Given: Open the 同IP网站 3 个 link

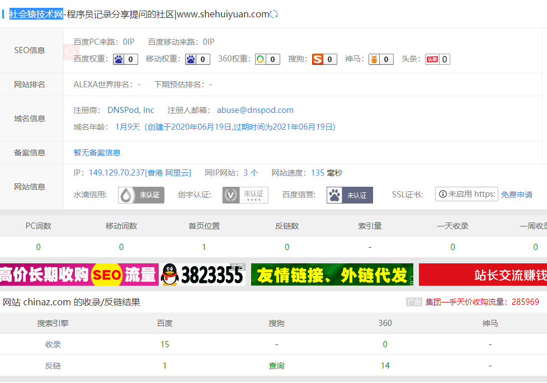Looking at the screenshot, I should 251,173.
